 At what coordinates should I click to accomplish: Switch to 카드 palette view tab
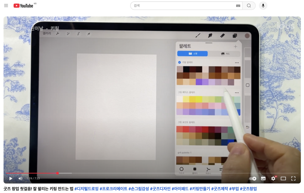pyautogui.click(x=225, y=53)
